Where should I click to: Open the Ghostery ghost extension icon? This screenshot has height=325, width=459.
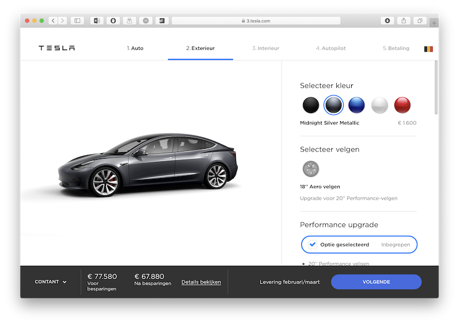tap(130, 21)
